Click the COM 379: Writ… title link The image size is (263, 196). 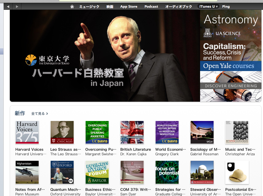(x=136, y=190)
